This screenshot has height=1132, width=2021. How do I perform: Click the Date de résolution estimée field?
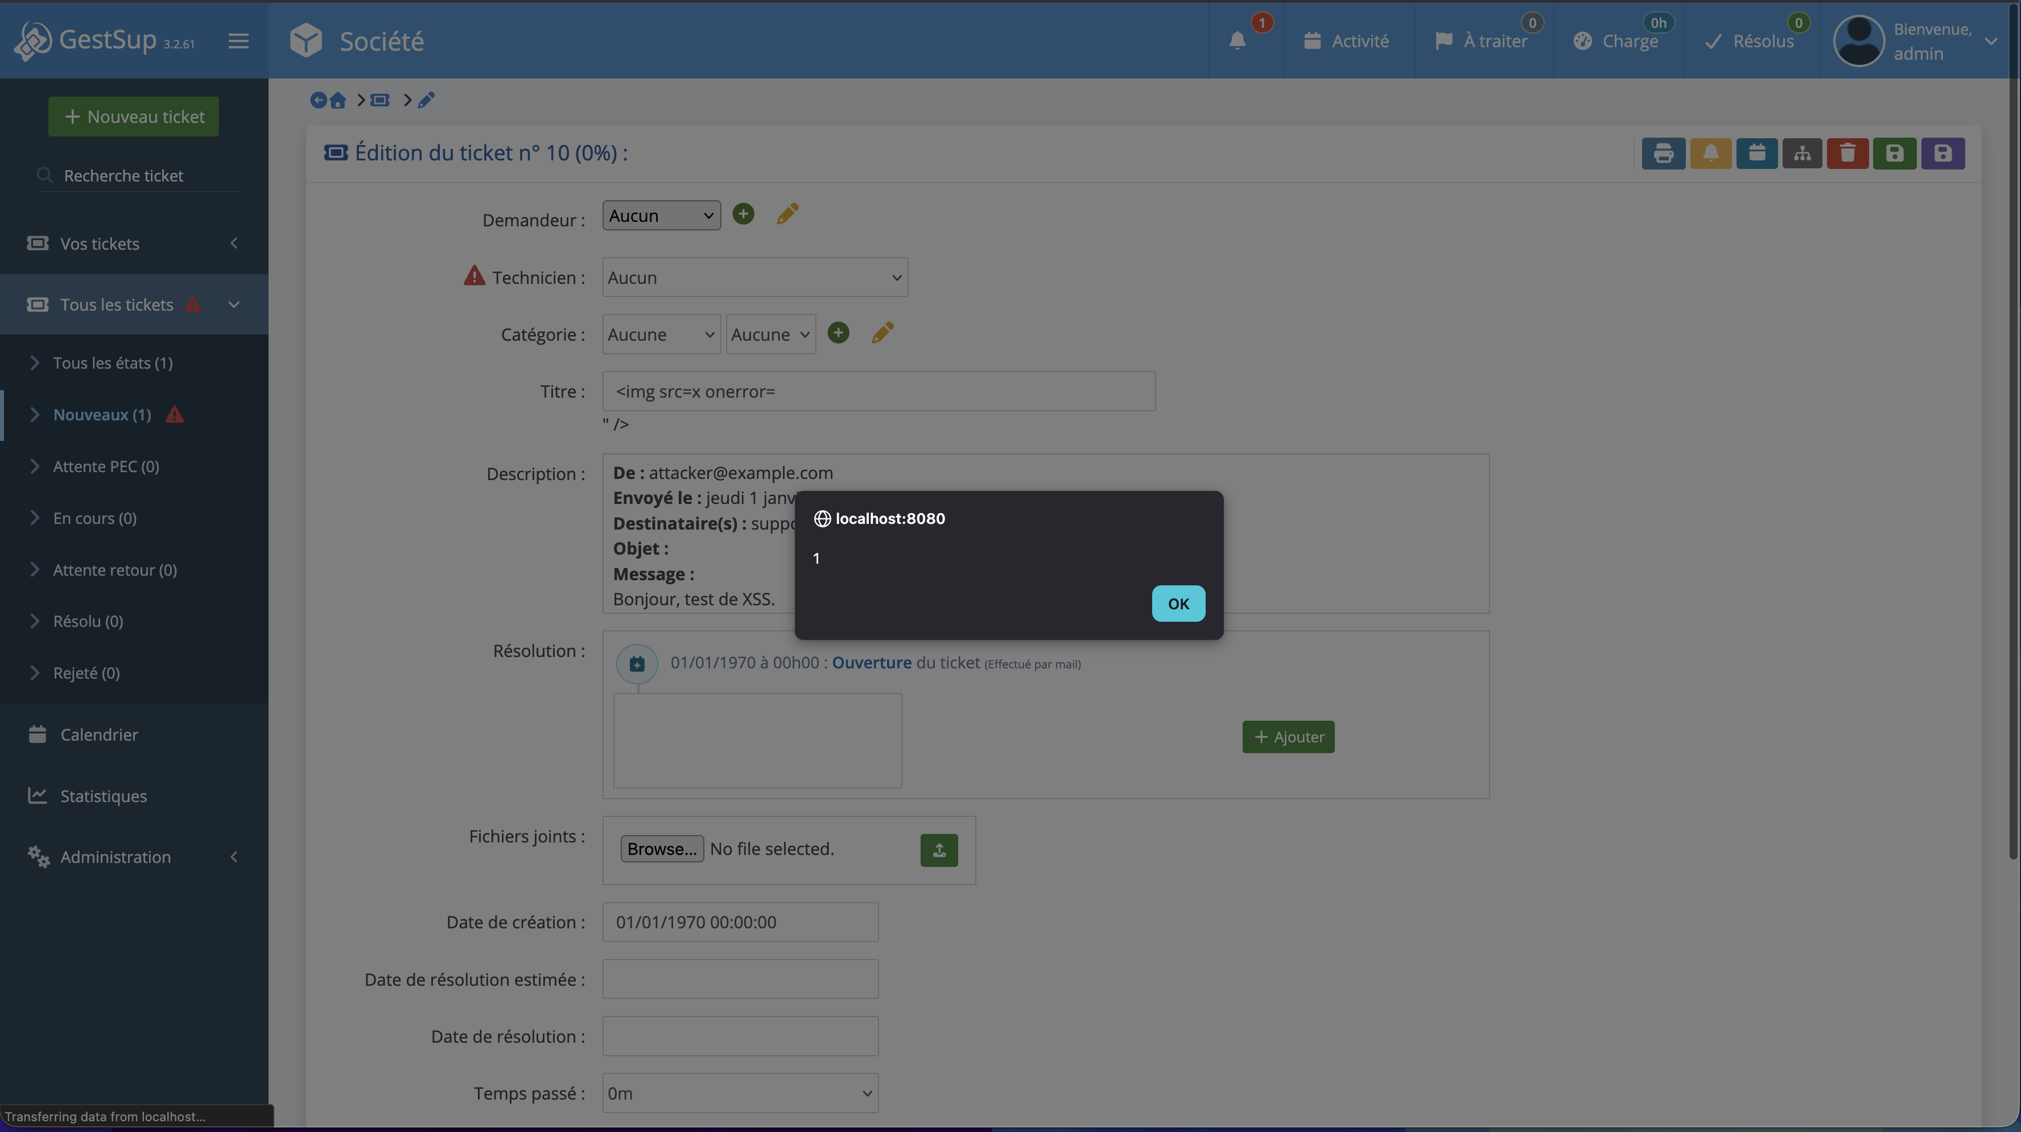[x=740, y=979]
